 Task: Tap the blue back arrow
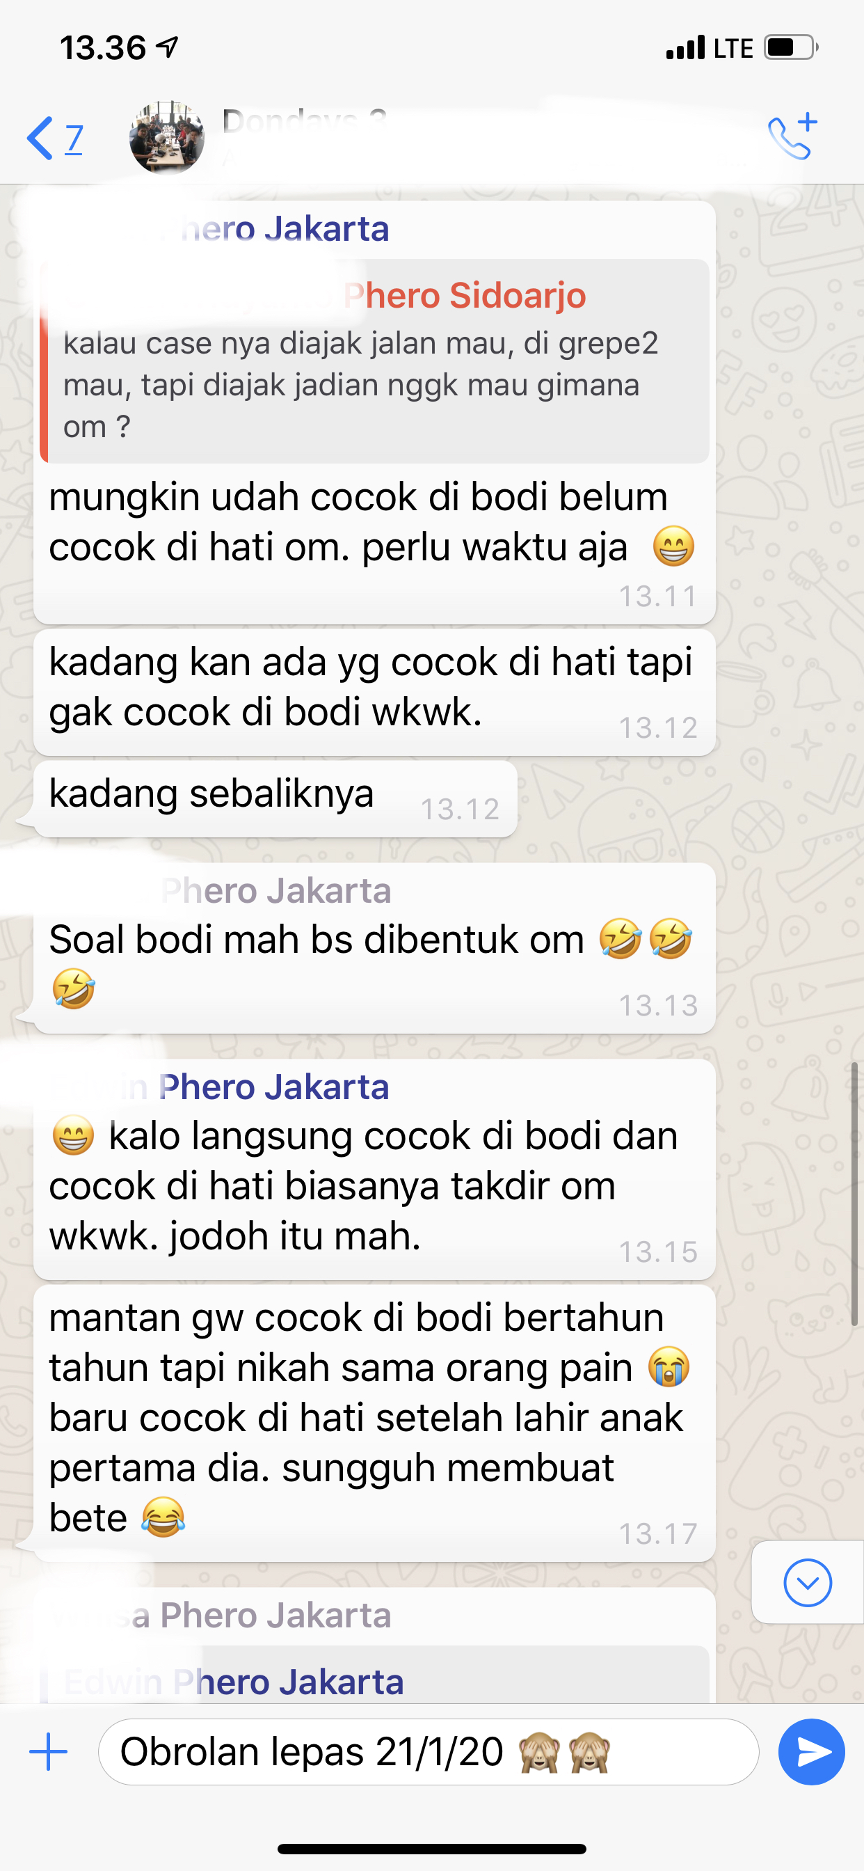pyautogui.click(x=39, y=138)
